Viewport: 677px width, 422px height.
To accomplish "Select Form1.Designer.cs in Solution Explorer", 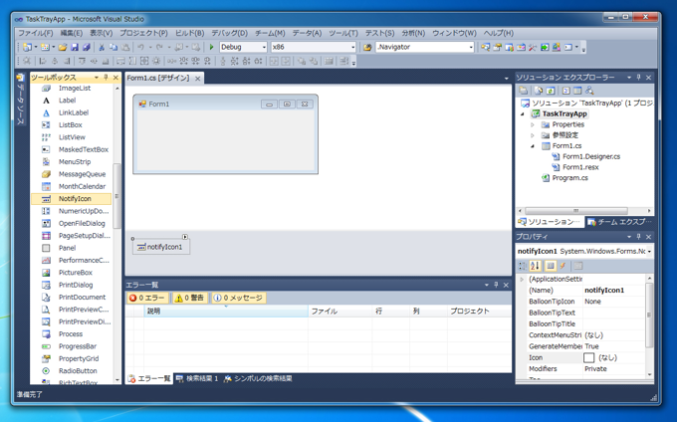I will coord(591,156).
